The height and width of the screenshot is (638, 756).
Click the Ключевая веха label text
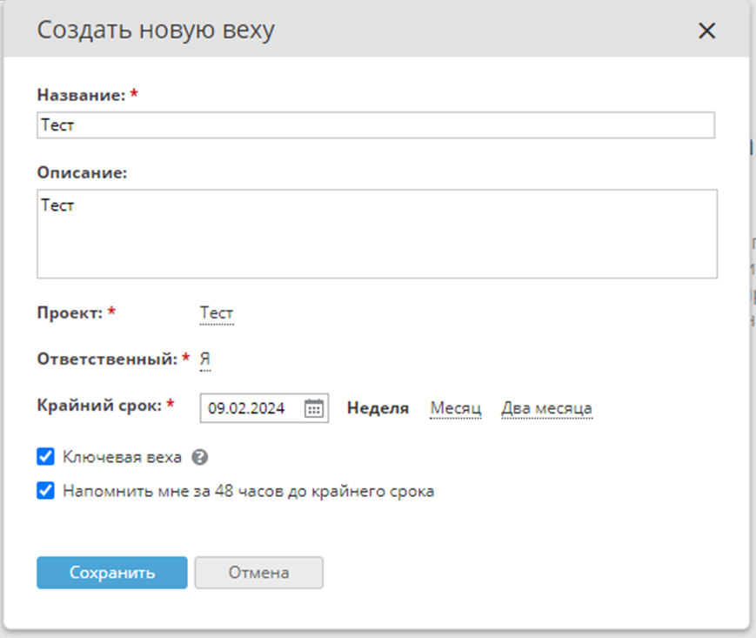pos(122,457)
